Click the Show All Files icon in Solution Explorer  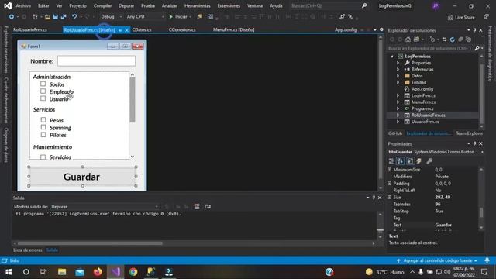tap(468, 40)
